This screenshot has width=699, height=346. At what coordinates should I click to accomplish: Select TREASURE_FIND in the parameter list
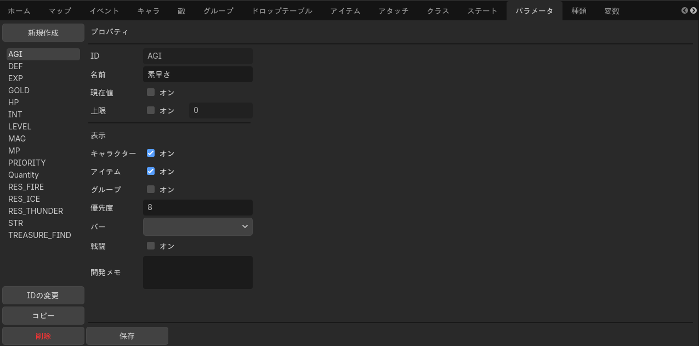tap(43, 235)
